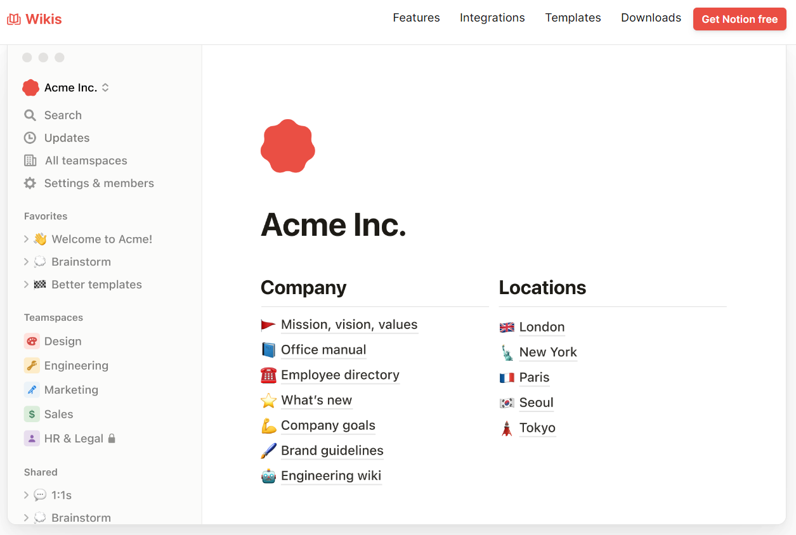Click the Get Notion free button
This screenshot has height=535, width=796.
pos(739,20)
